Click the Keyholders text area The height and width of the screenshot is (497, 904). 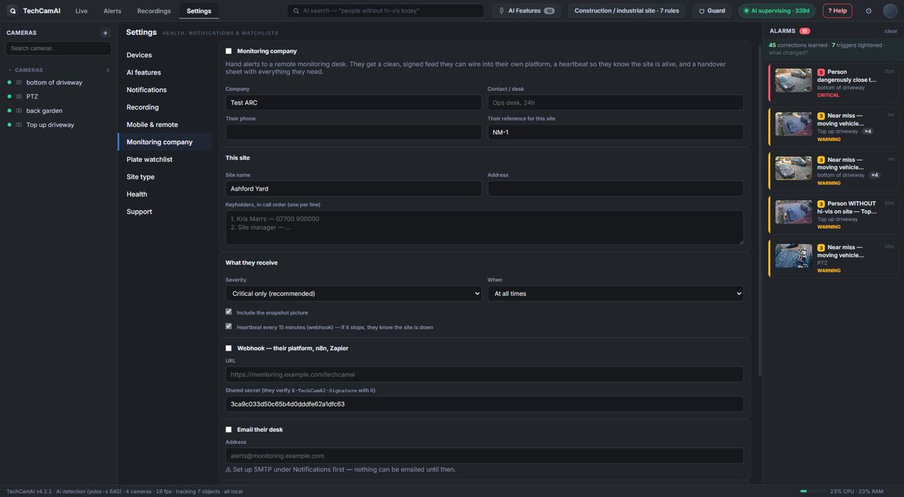coord(484,228)
